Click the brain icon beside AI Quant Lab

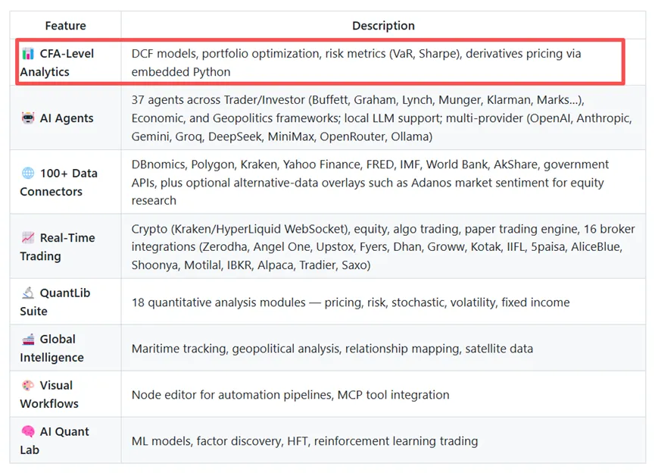pos(28,432)
